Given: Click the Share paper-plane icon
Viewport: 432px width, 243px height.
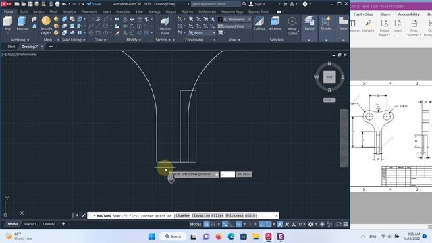Looking at the screenshot, I should tap(89, 4).
